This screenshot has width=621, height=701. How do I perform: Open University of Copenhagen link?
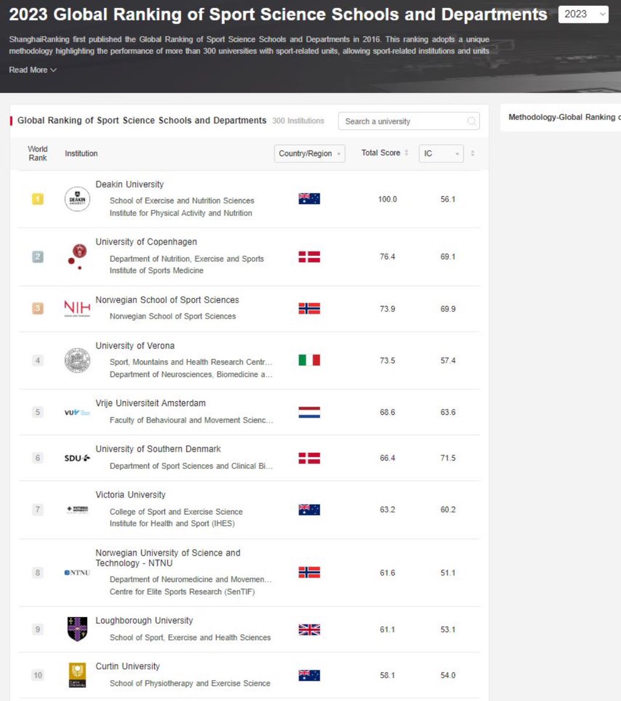[x=146, y=242]
